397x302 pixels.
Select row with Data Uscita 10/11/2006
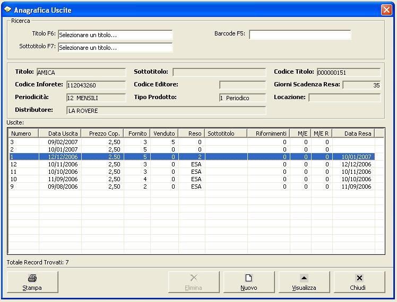click(192, 164)
